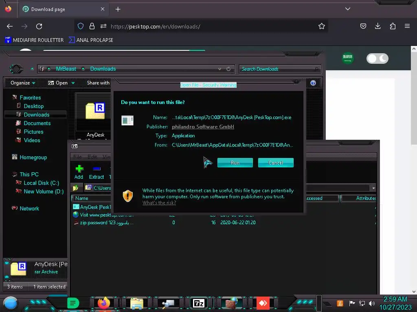
Task: Open the Firefox hamburger menu
Action: pyautogui.click(x=407, y=26)
